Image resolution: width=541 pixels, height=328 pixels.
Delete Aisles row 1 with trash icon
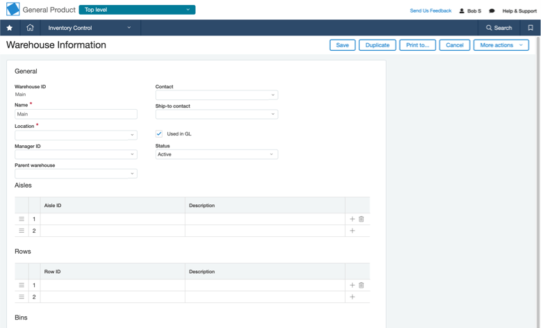(361, 219)
